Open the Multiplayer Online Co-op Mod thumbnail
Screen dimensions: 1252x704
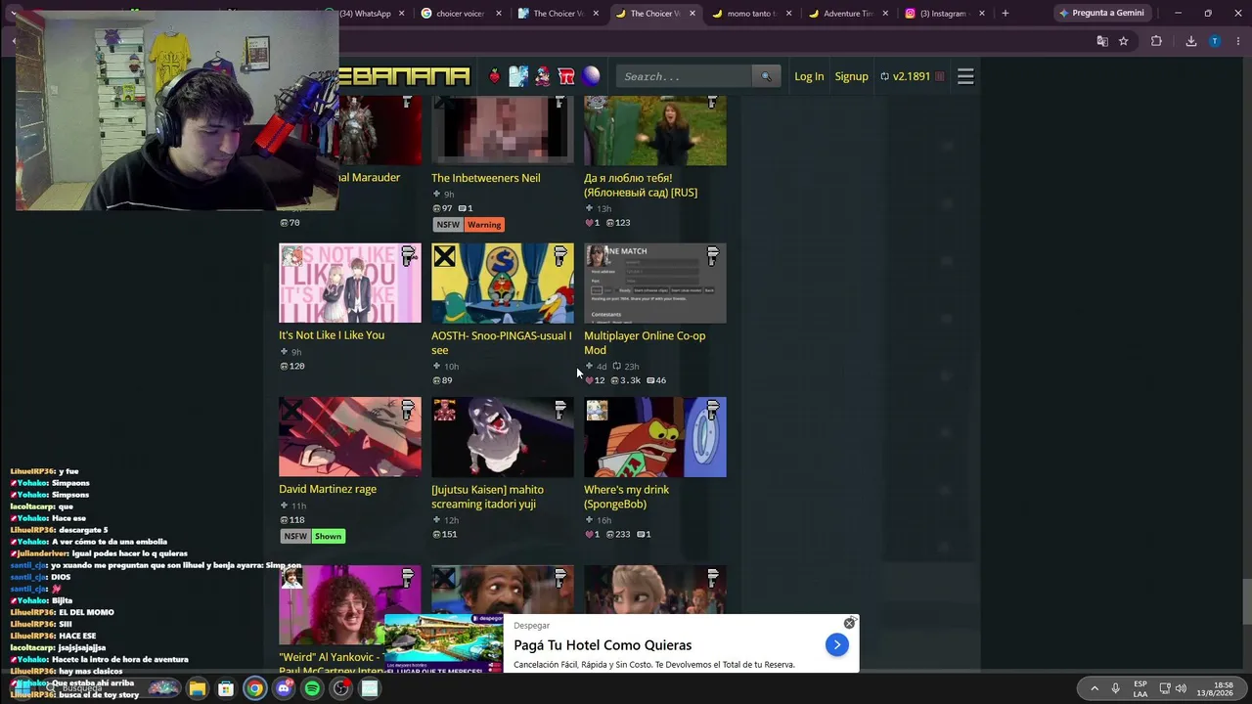(655, 284)
